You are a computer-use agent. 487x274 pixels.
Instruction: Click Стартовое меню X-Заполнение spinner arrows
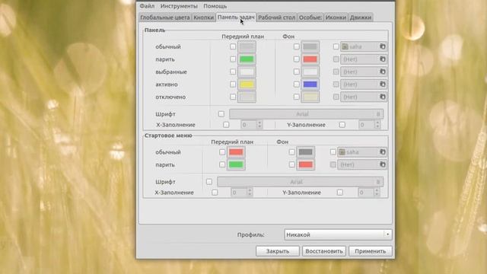(x=250, y=193)
